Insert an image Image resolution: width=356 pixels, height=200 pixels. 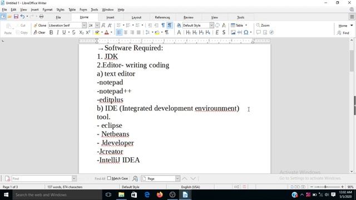[x=233, y=32]
